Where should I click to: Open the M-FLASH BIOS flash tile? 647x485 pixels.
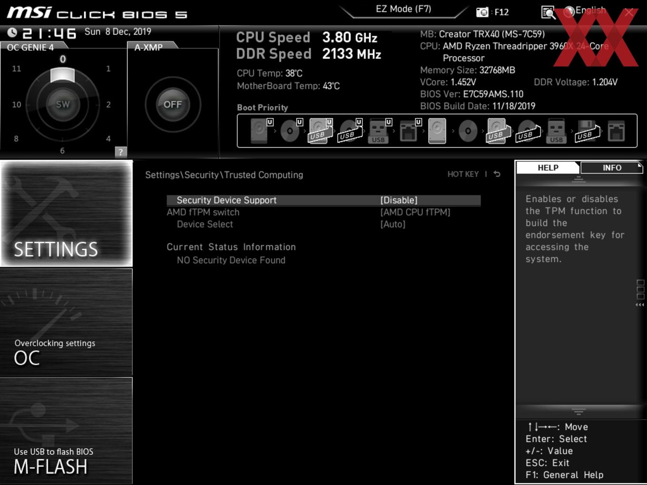point(66,431)
